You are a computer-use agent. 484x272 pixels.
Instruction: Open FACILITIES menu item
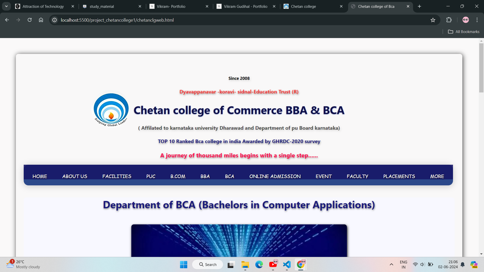[x=117, y=176]
